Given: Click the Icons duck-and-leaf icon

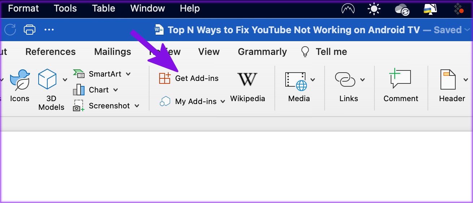Looking at the screenshot, I should [x=19, y=80].
